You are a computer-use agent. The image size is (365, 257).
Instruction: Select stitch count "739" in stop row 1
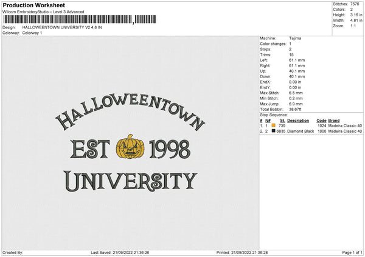(282, 125)
